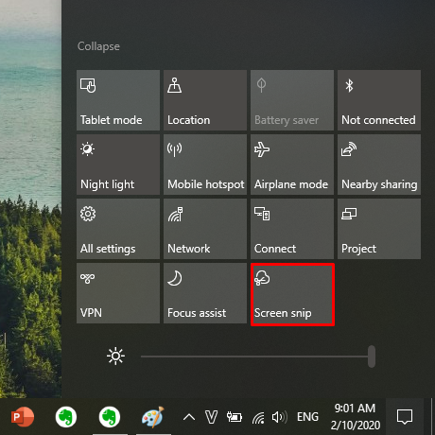Open the Action Center notification icon
This screenshot has height=435, width=435.
(405, 417)
